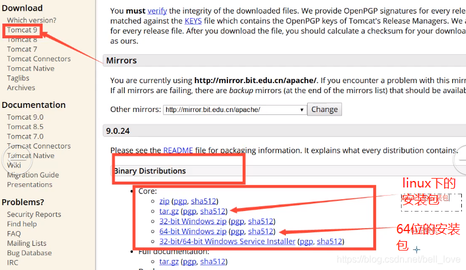466x270 pixels.
Task: Open pgp signature for Core tar.gz
Action: [189, 211]
